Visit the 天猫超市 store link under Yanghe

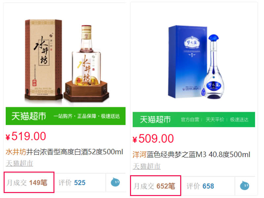[x=147, y=166]
